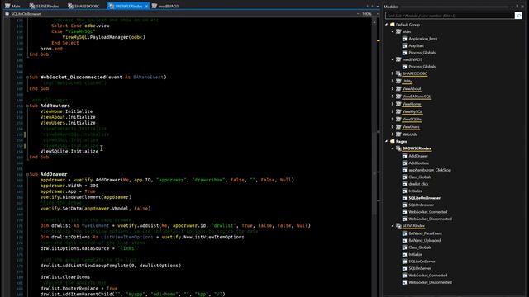Click the sub icon beside apphamburger_ClickStop
Screen dimensions: 529x297
(405, 170)
